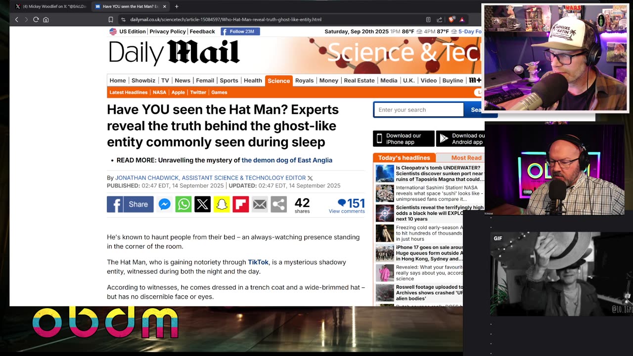Click the generic share link icon
The width and height of the screenshot is (633, 356).
[x=279, y=204]
